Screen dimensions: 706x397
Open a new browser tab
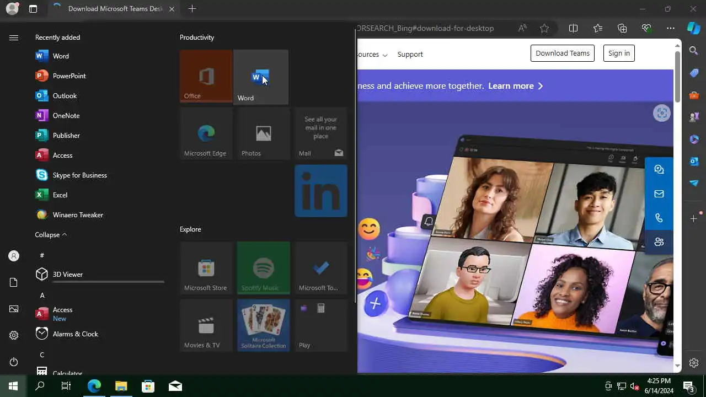[192, 9]
